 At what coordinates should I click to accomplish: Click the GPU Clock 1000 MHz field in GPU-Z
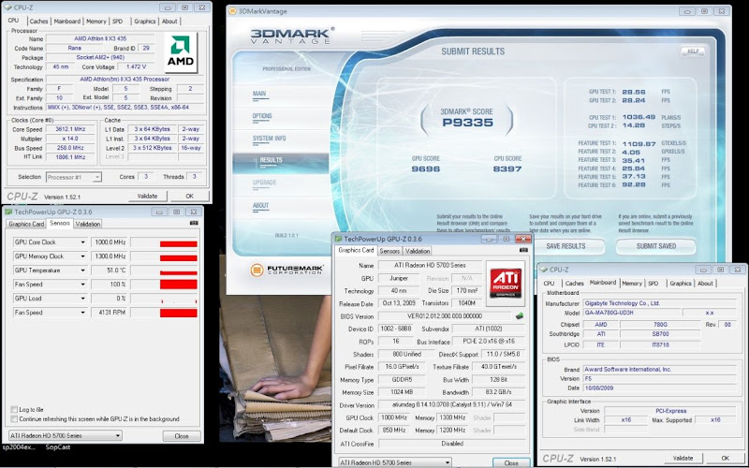393,417
